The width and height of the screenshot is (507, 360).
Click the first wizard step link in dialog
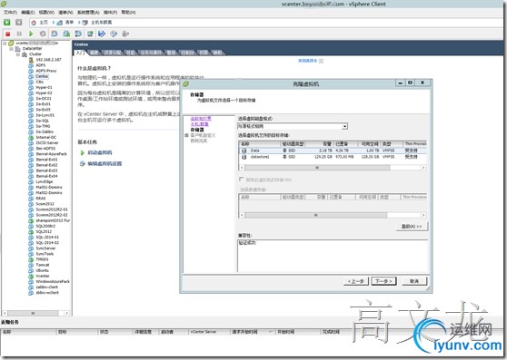pyautogui.click(x=201, y=119)
